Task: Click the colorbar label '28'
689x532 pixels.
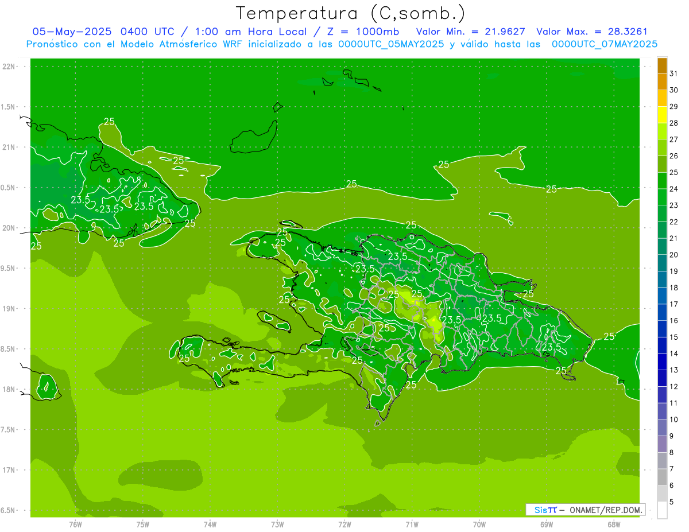Action: 674,123
